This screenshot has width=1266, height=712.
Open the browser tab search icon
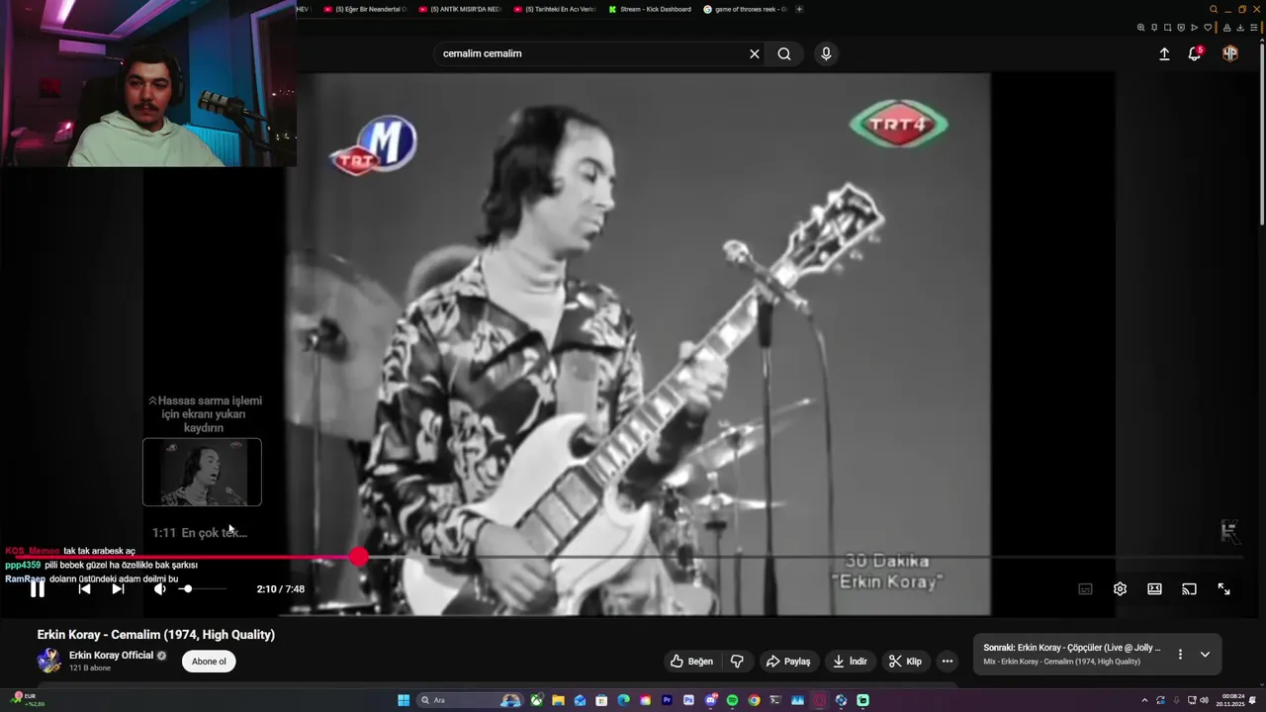tap(1214, 9)
